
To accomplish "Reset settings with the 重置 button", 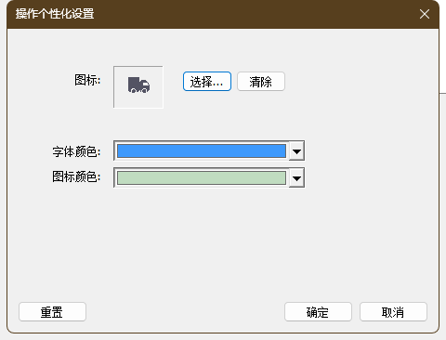I will [52, 312].
